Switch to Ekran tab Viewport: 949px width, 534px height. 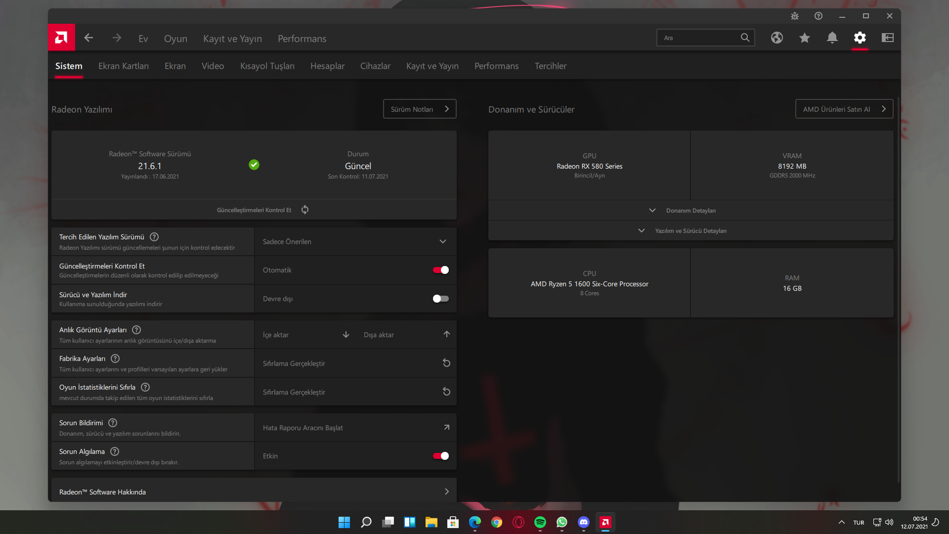(175, 66)
